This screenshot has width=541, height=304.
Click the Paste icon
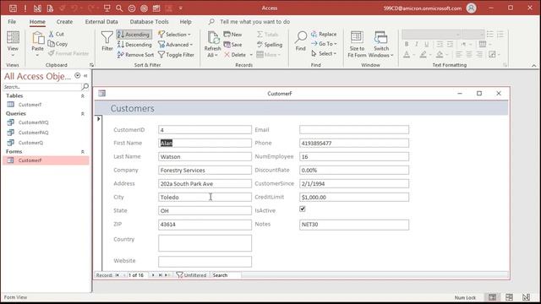point(37,37)
